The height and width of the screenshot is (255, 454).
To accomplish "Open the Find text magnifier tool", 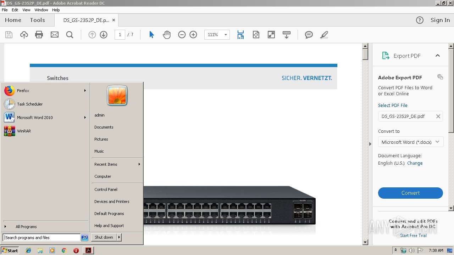I will tap(70, 35).
